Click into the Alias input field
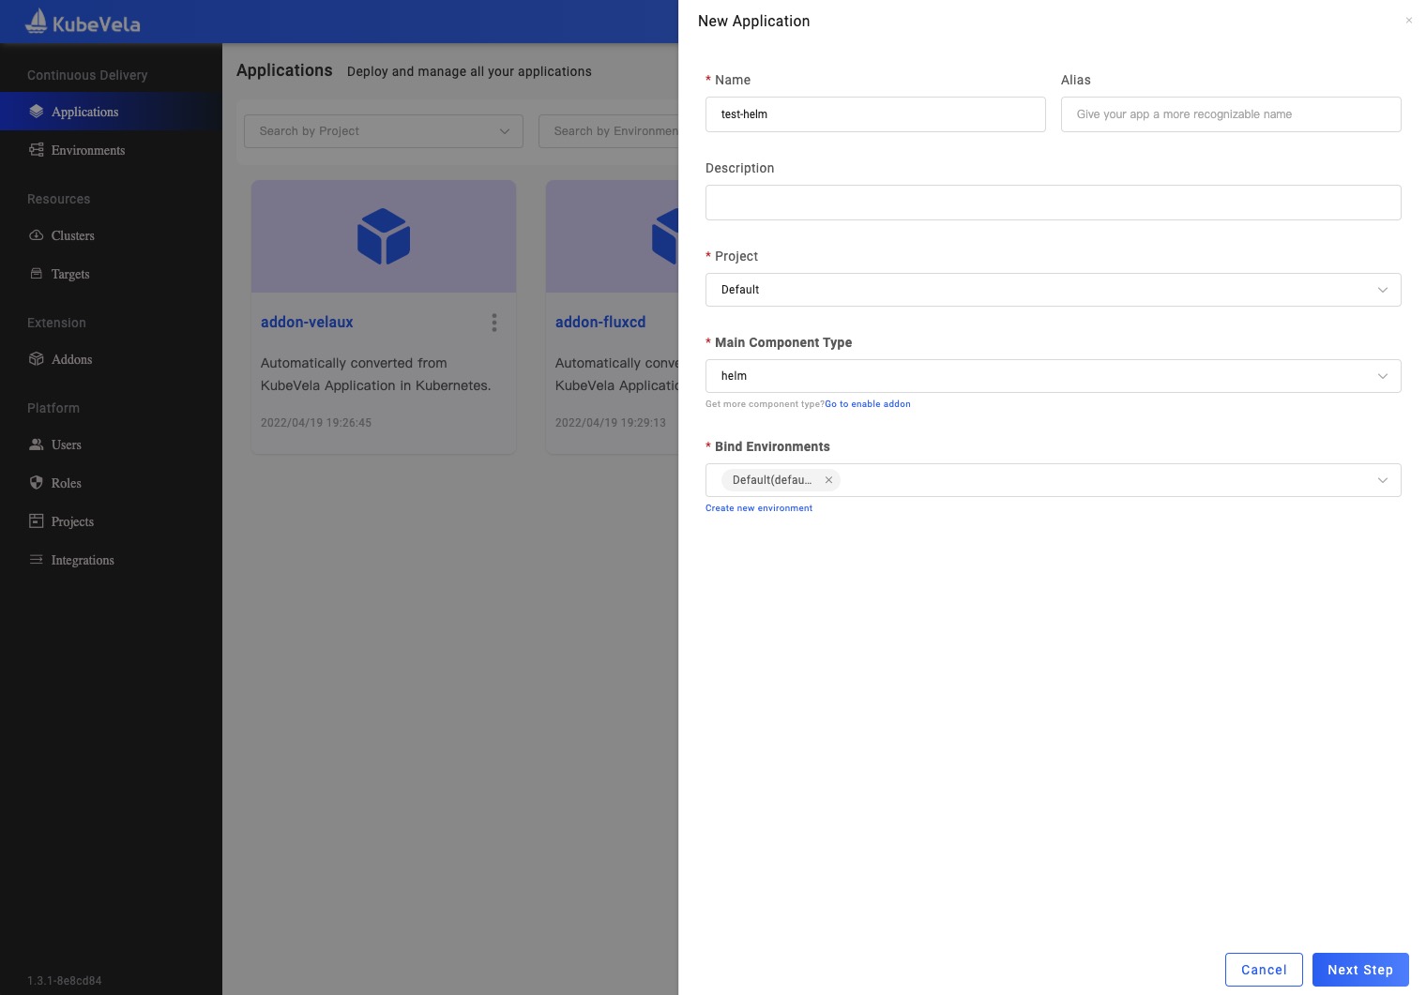Screen dimensions: 1426x995 (x=1230, y=114)
